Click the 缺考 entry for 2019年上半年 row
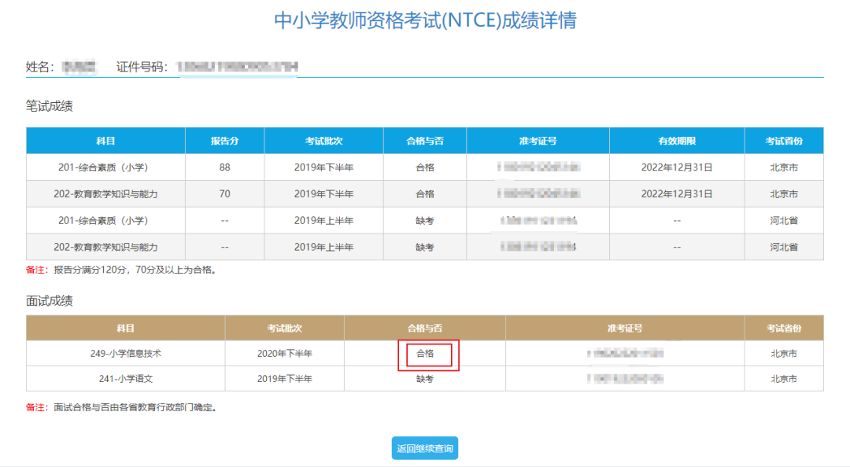 (x=424, y=220)
